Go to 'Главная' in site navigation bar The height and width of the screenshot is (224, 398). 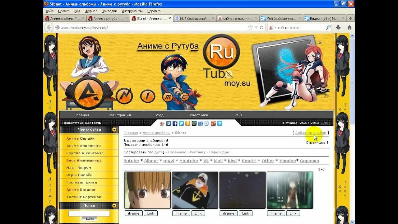82,115
